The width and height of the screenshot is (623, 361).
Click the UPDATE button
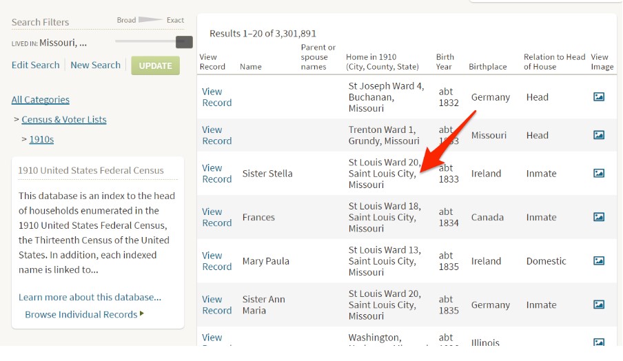click(155, 65)
